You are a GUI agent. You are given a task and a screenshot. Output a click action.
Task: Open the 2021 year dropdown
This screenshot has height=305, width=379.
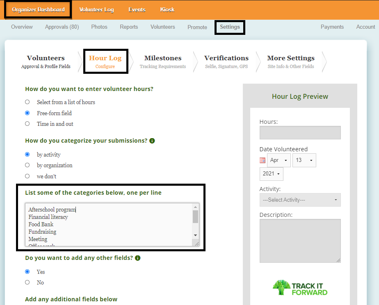pos(271,174)
